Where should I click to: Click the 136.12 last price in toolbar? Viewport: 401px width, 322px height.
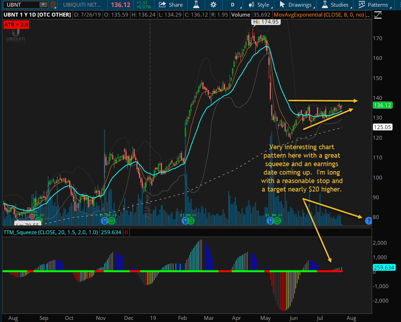[x=121, y=5]
